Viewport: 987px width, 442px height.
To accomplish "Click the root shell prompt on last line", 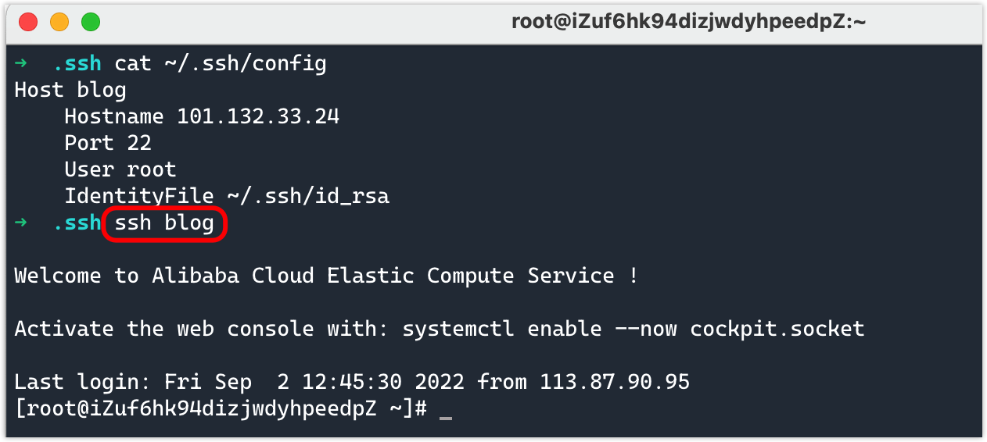I will [221, 408].
